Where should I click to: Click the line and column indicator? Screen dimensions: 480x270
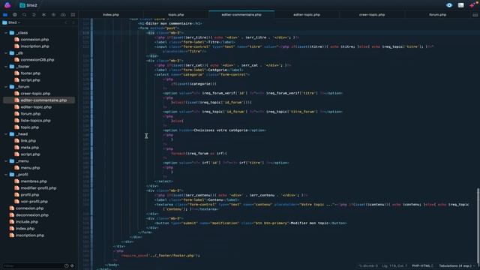pos(394,265)
